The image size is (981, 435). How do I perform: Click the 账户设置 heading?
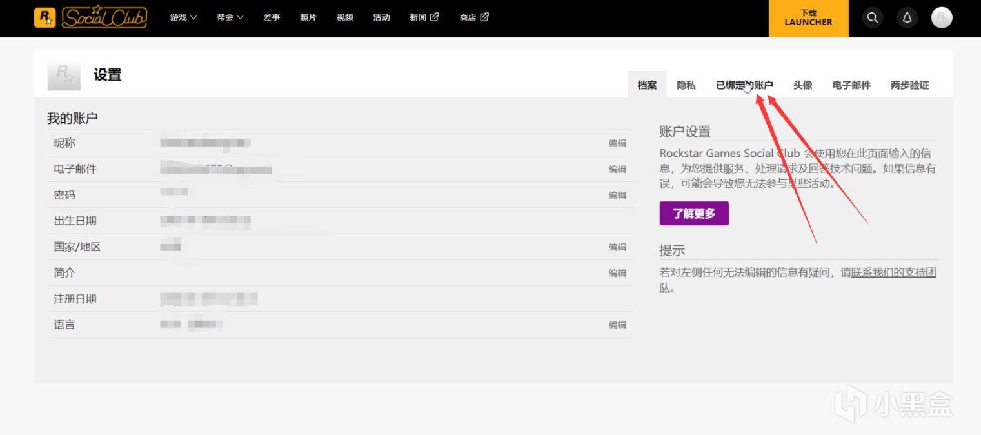click(685, 132)
